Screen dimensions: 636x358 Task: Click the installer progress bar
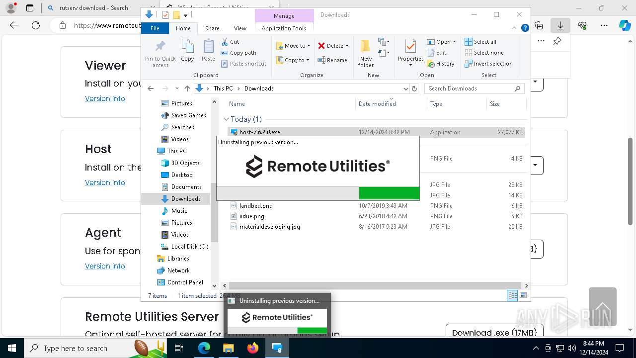click(x=318, y=193)
